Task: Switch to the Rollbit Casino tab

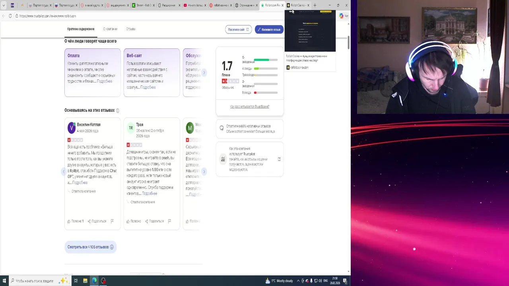Action: (x=298, y=5)
